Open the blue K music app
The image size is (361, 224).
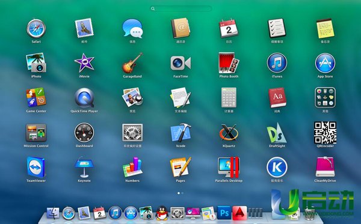[x=277, y=168]
